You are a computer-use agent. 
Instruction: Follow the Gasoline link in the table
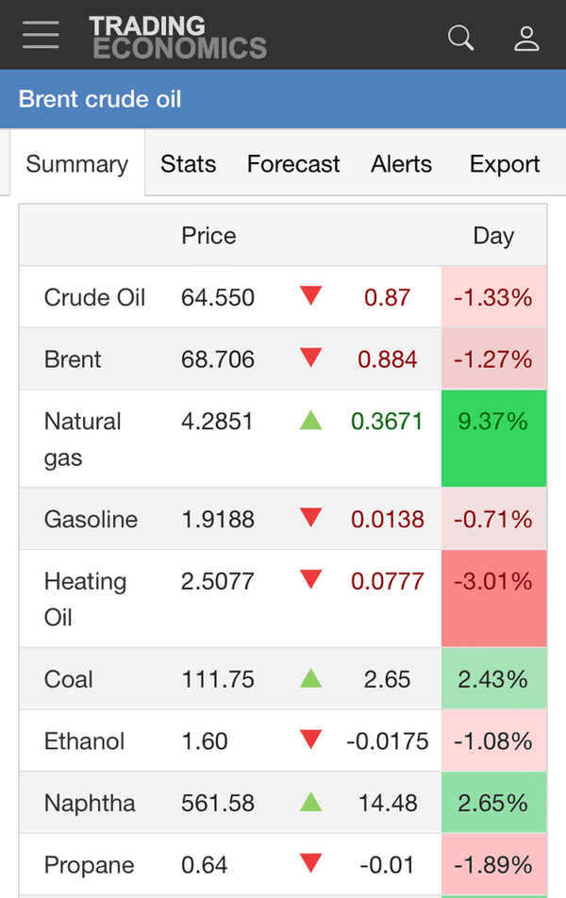pos(91,519)
